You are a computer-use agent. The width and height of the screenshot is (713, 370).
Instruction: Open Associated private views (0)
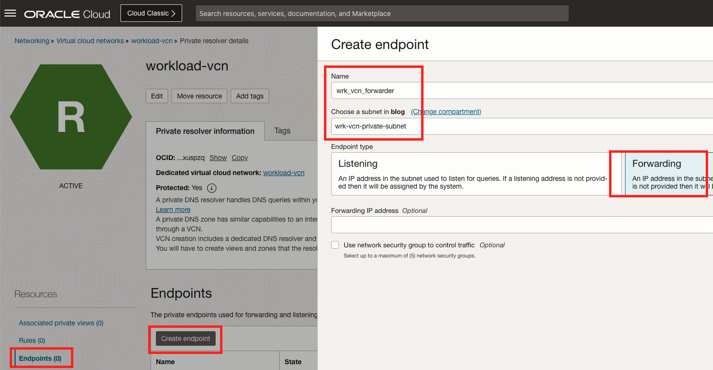[x=61, y=323]
